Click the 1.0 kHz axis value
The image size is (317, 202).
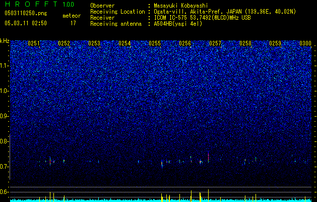pyautogui.click(x=4, y=91)
